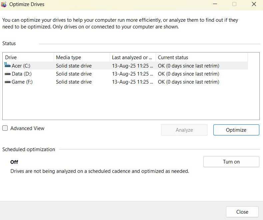Click the Data (D:) drive icon
The image size is (263, 220).
coord(8,74)
